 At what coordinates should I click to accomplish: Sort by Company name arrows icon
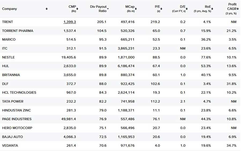point(47,9)
